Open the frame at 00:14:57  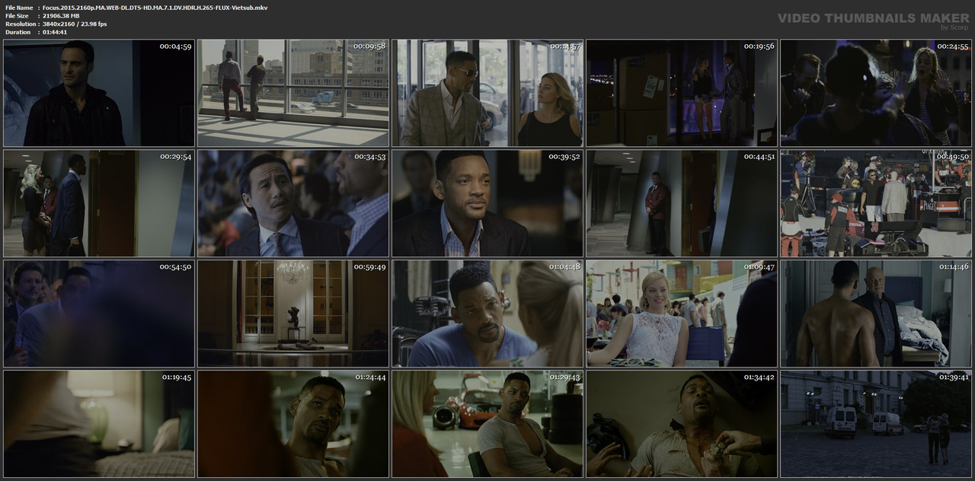(487, 93)
